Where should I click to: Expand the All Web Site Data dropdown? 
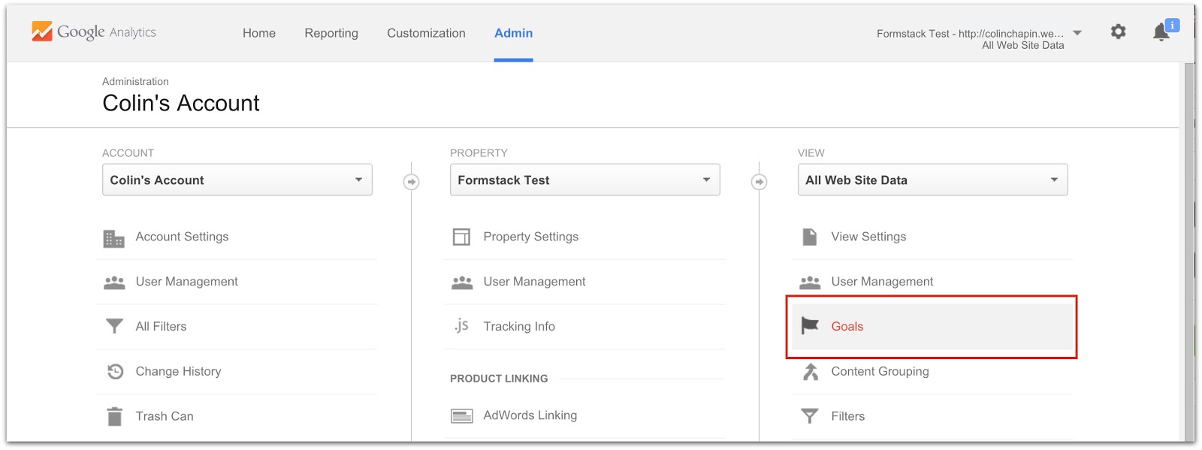click(x=932, y=180)
